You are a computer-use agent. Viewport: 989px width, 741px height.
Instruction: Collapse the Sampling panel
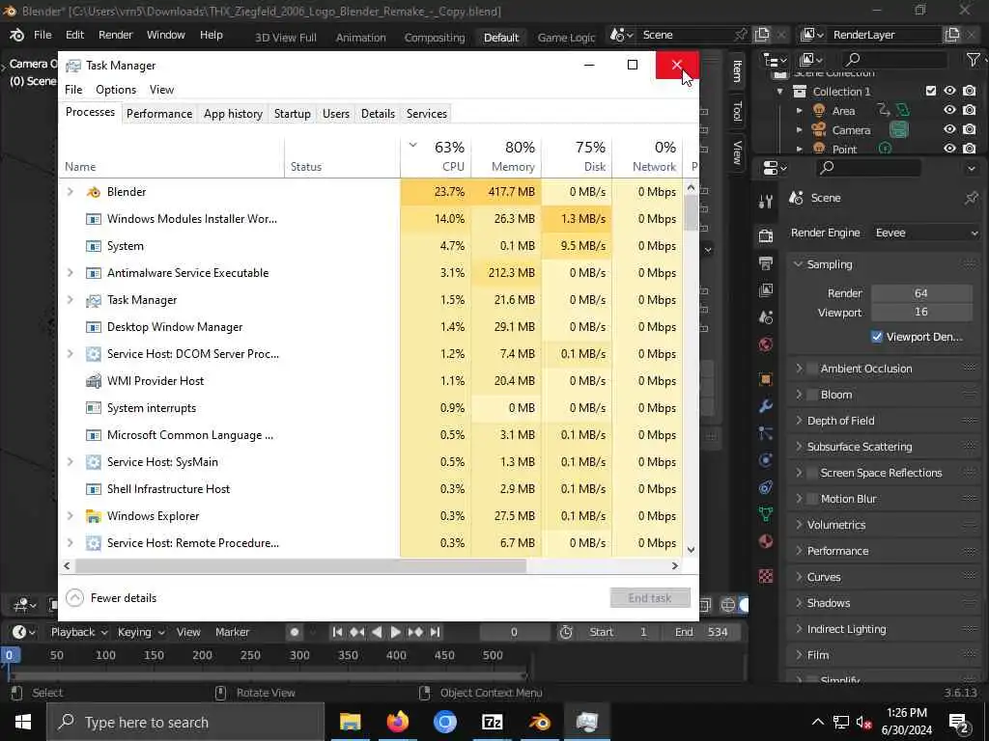pyautogui.click(x=798, y=264)
